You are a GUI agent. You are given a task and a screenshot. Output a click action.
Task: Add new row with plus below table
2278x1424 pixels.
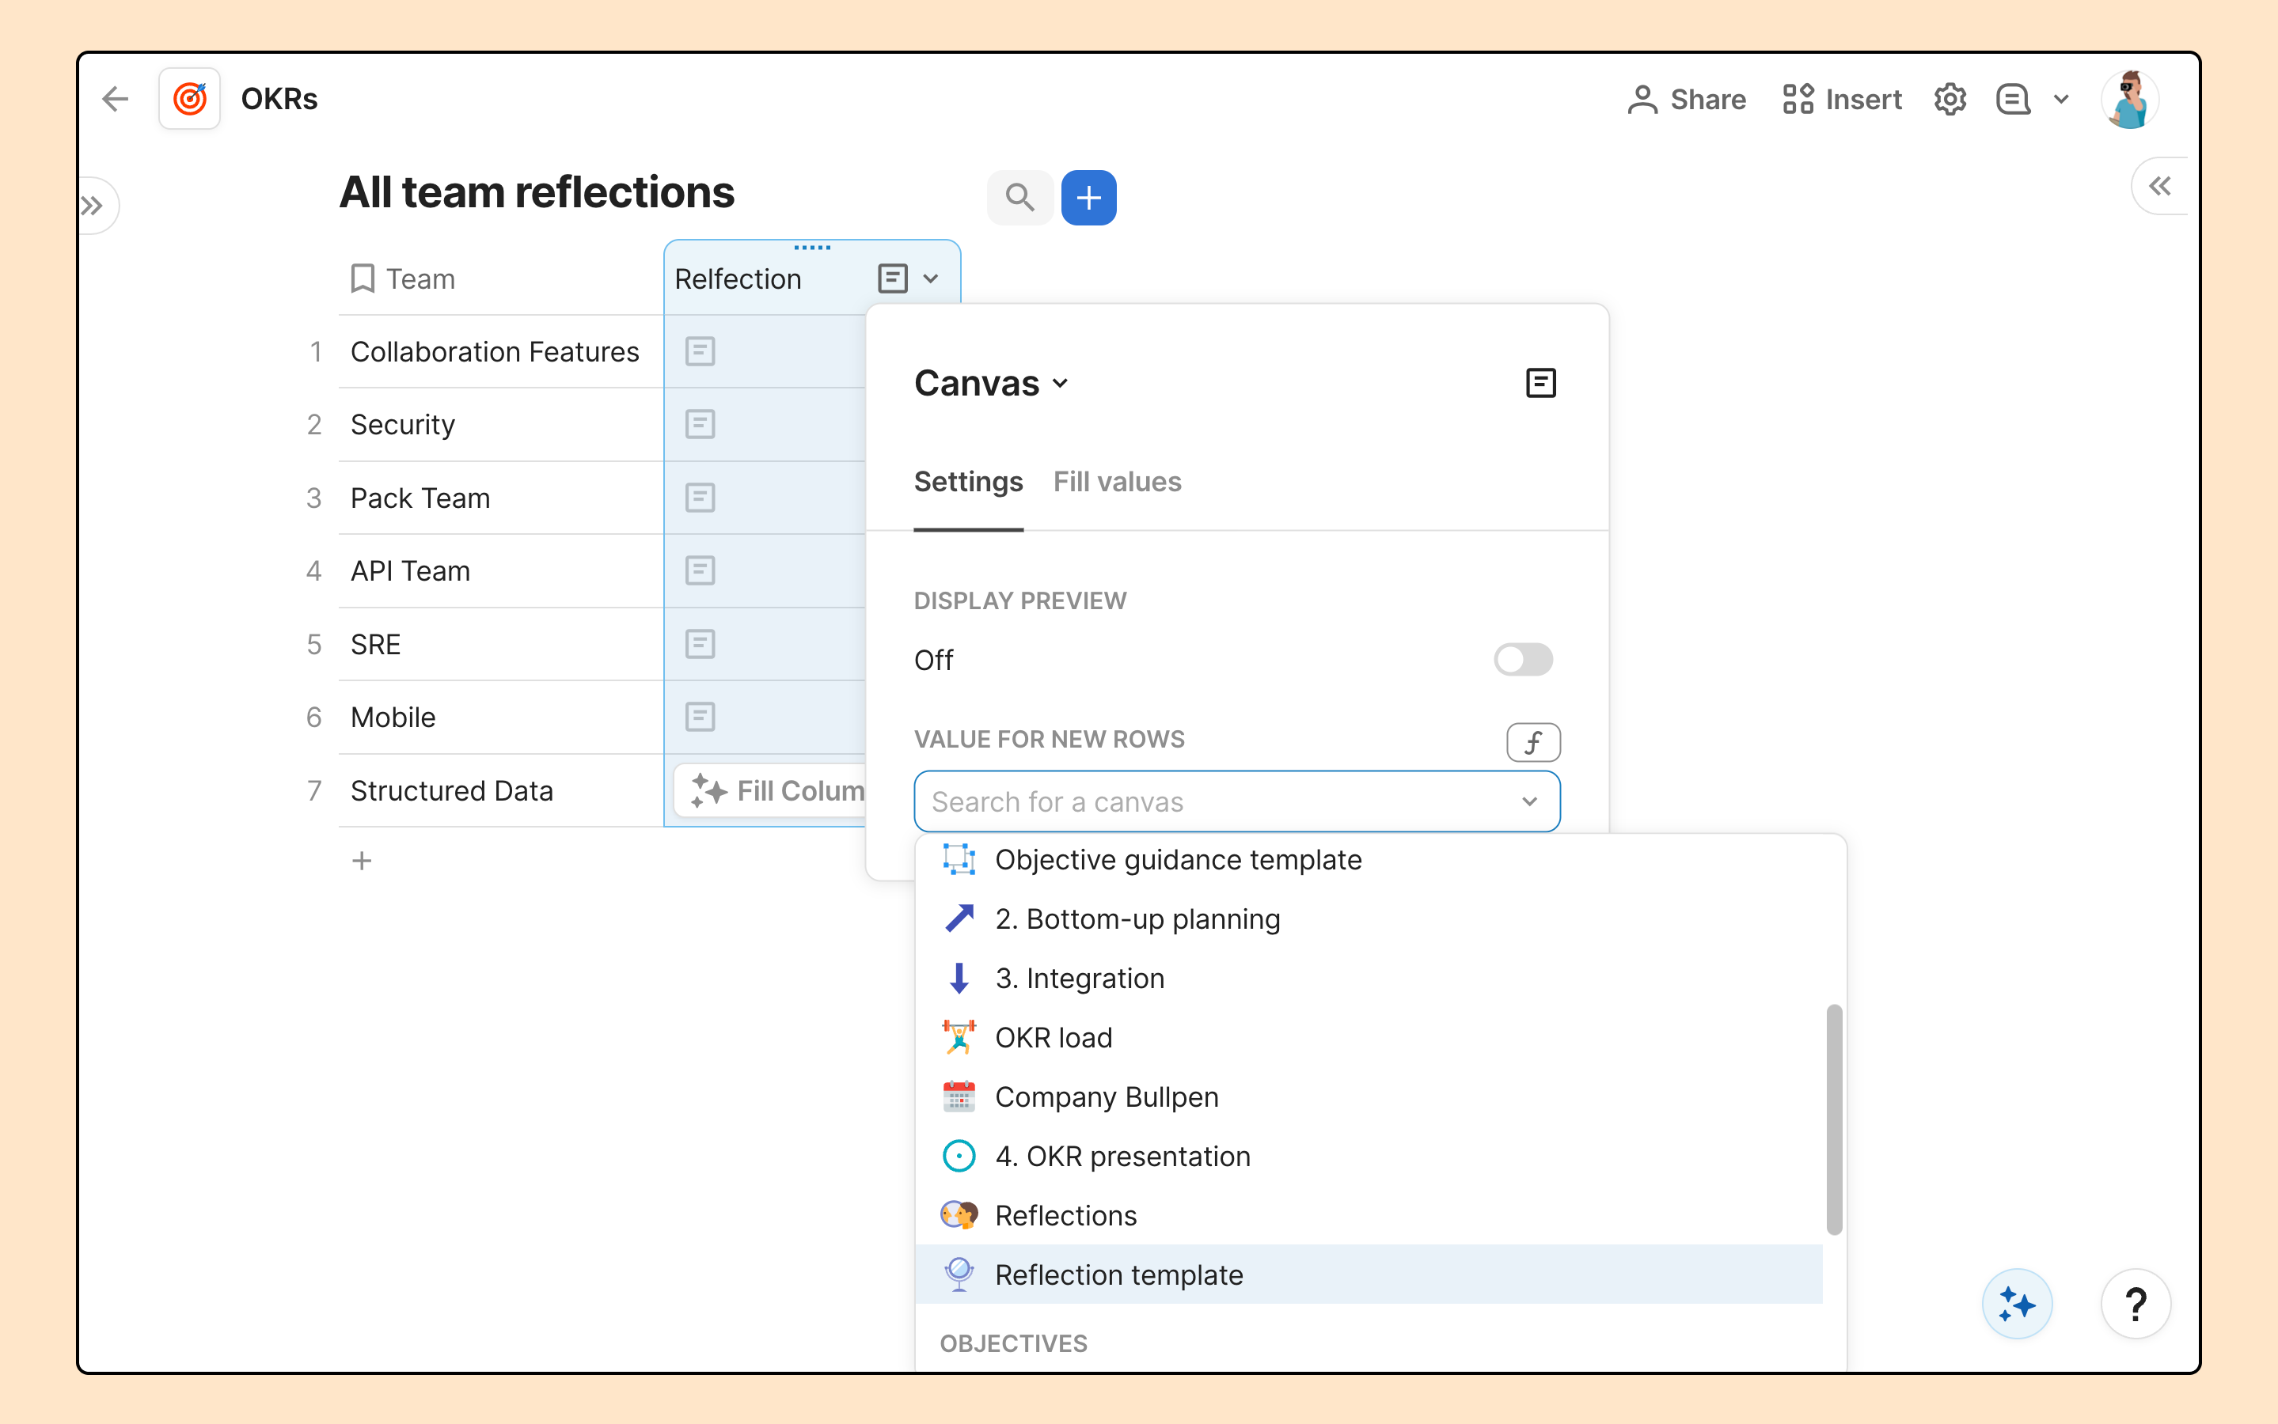(362, 861)
